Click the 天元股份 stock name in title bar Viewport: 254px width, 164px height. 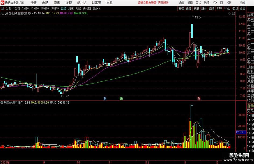[163, 3]
